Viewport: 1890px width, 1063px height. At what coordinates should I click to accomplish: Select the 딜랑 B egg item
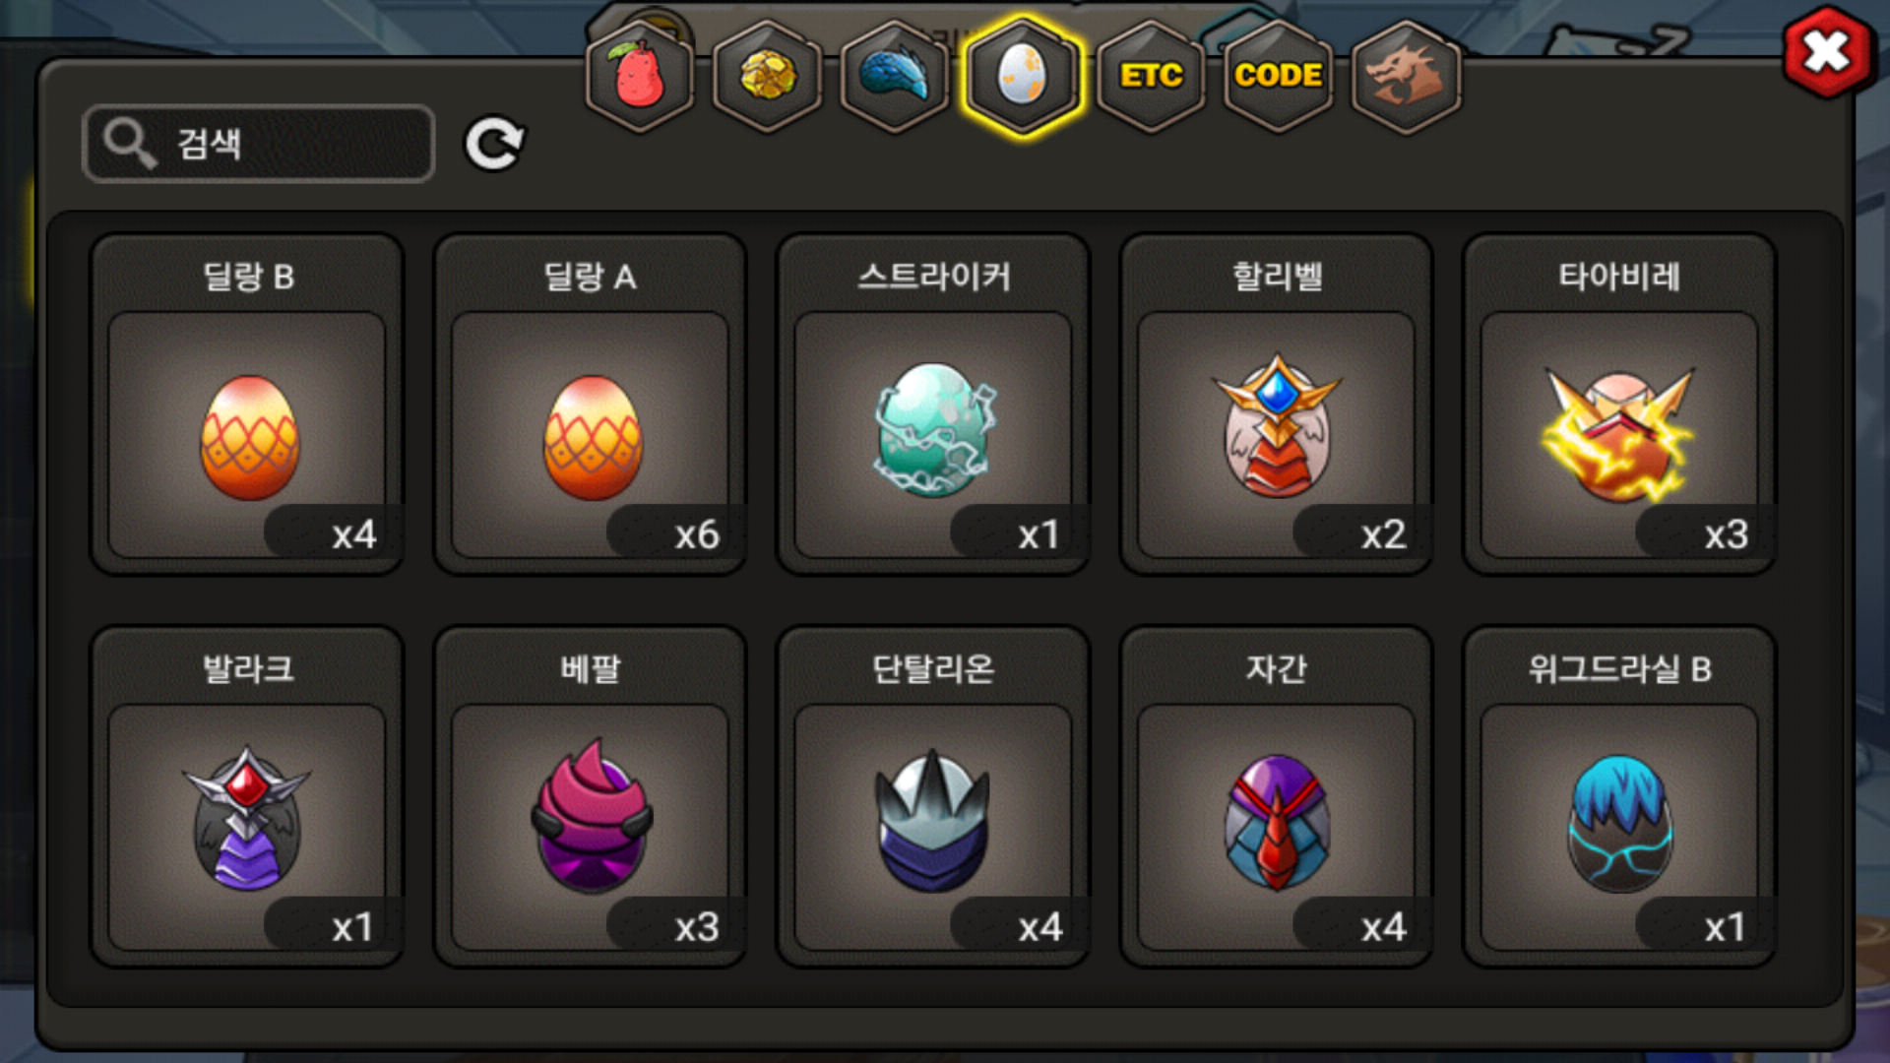pyautogui.click(x=247, y=404)
